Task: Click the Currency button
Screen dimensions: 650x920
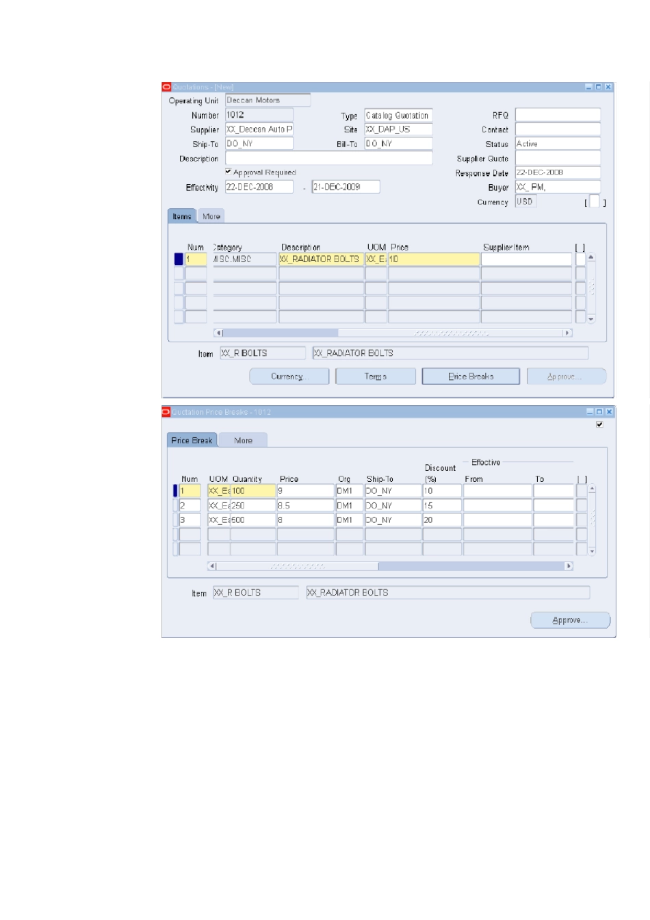Action: 289,376
